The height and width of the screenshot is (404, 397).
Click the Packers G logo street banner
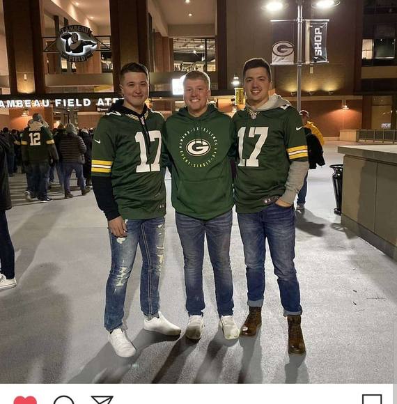pyautogui.click(x=283, y=42)
